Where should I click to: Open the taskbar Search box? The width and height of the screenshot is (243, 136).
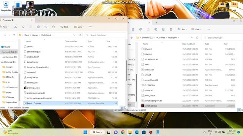coord(97,132)
